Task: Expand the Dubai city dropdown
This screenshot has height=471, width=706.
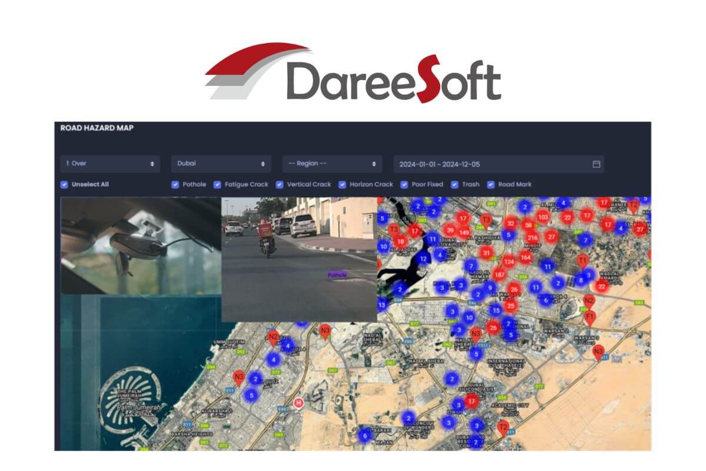Action: (x=221, y=164)
